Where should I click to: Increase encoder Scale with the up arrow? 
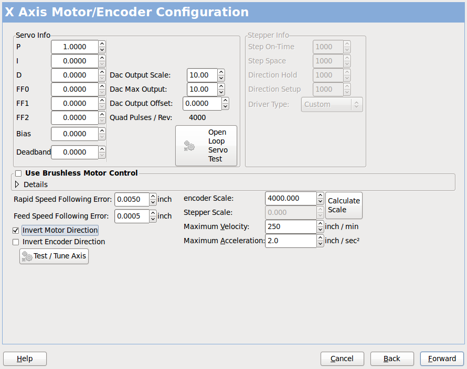pyautogui.click(x=320, y=196)
